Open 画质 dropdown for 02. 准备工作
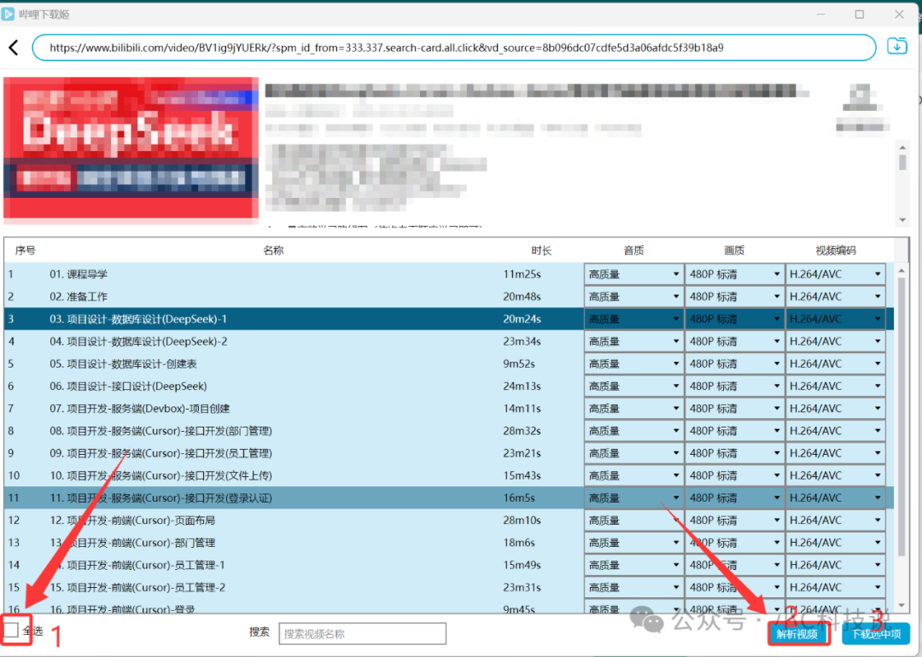The image size is (922, 657). (x=734, y=296)
